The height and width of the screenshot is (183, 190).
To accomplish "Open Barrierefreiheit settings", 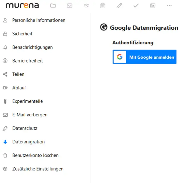I will [28, 61].
